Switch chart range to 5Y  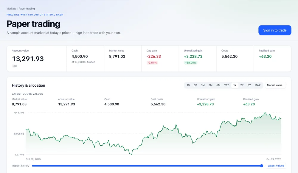pyautogui.click(x=249, y=85)
